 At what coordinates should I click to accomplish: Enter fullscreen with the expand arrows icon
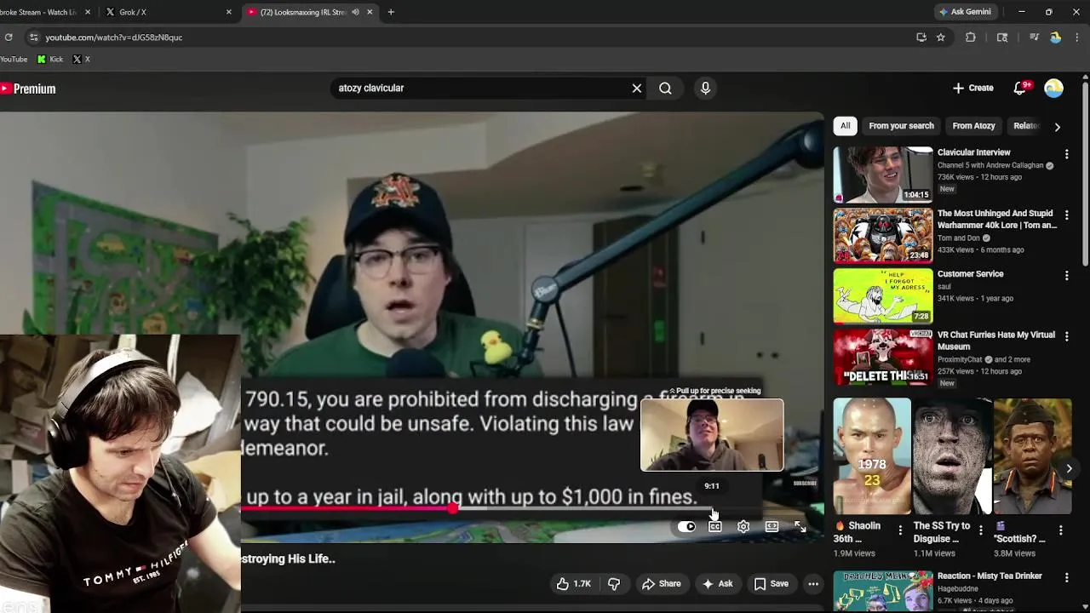(800, 527)
